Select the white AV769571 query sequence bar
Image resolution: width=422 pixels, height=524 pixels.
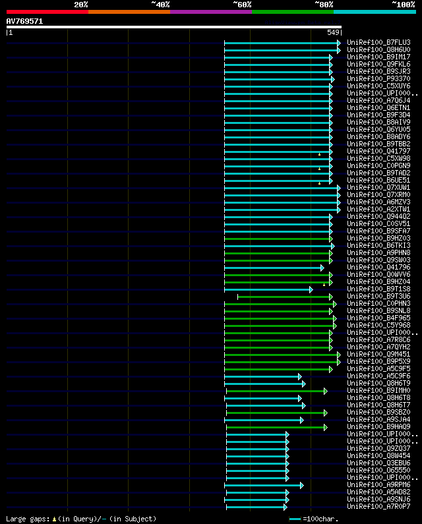[174, 27]
